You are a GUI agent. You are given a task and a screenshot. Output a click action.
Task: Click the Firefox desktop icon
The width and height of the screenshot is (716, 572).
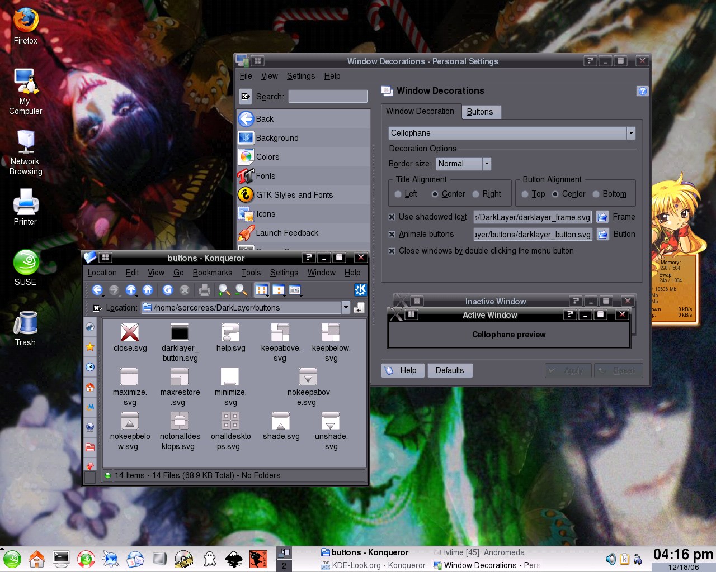(x=26, y=27)
